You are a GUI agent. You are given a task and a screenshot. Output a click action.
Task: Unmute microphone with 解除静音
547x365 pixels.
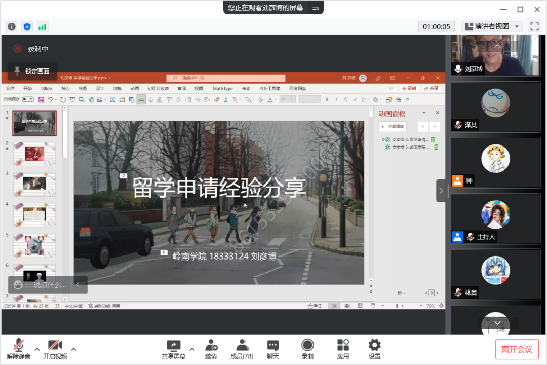pyautogui.click(x=19, y=349)
